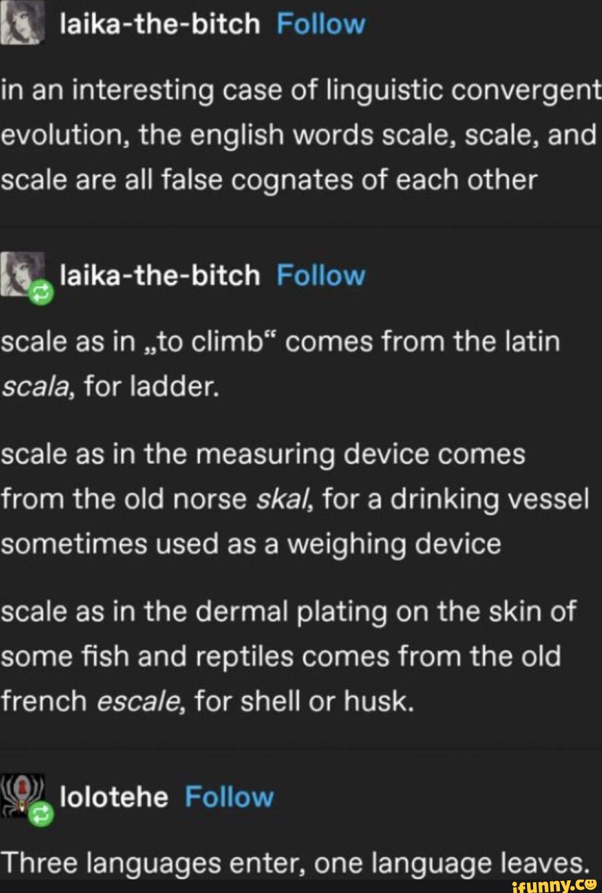Toggle following on the reblogged laika-the-bitch post
This screenshot has height=893, width=602.
[x=320, y=274]
